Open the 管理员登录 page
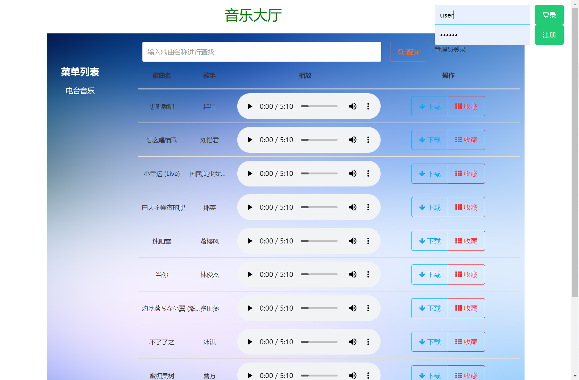579x380 pixels. click(x=450, y=49)
